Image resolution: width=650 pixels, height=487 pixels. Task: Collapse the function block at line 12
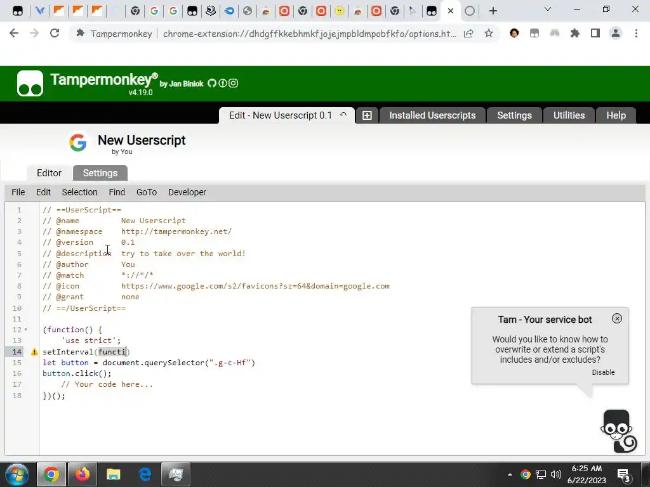click(x=25, y=330)
